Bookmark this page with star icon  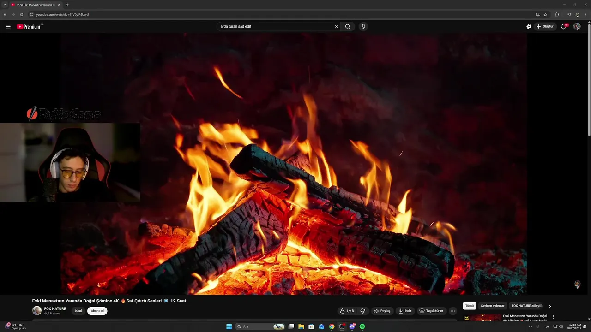click(x=545, y=14)
